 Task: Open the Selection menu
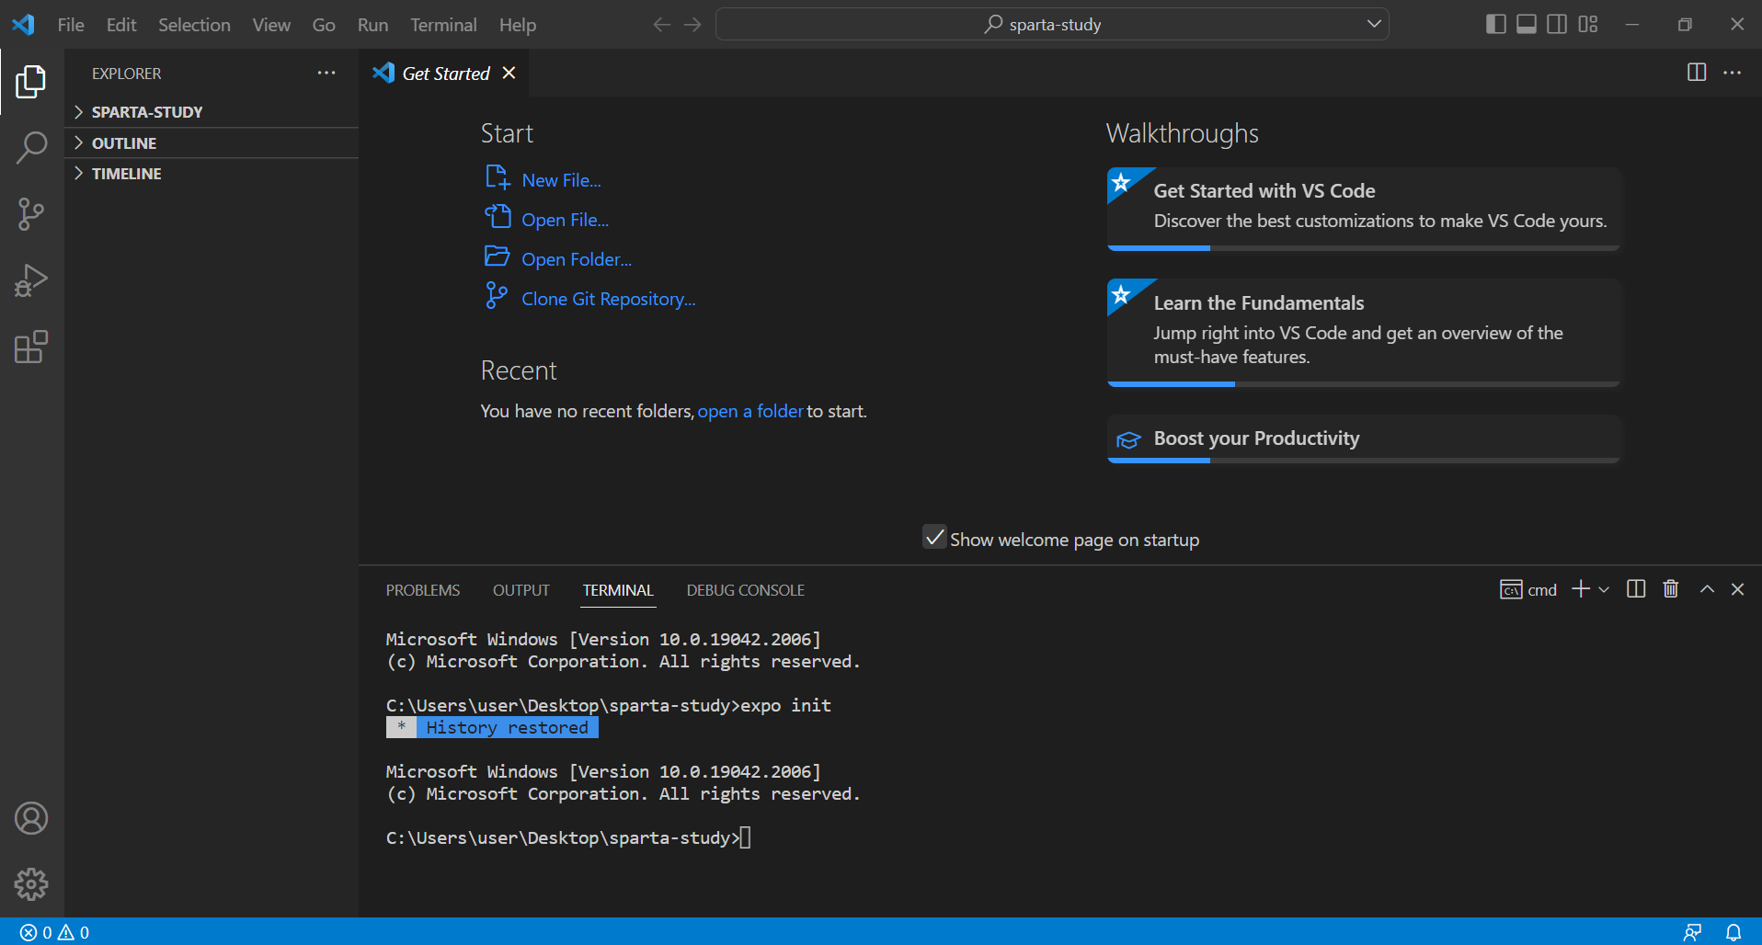click(x=194, y=25)
